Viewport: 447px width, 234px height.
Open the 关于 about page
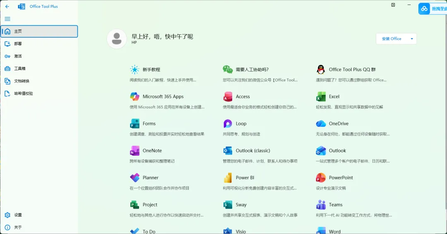click(39, 227)
